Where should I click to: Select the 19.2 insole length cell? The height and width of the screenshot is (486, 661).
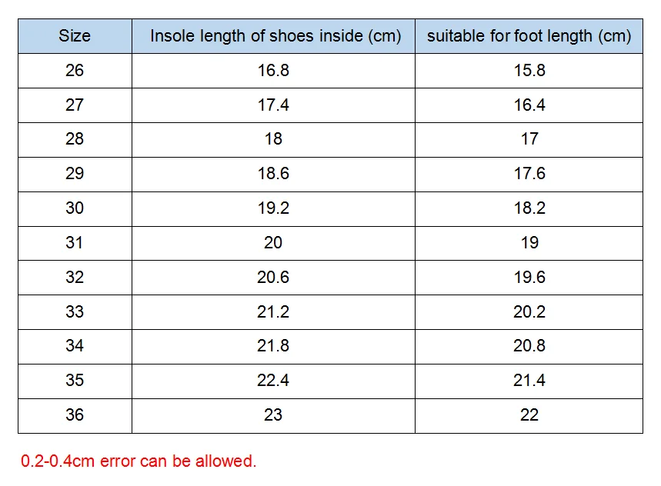tap(273, 208)
